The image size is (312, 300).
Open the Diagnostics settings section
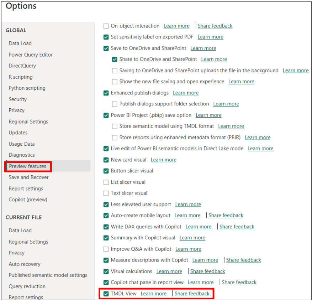[x=22, y=155]
